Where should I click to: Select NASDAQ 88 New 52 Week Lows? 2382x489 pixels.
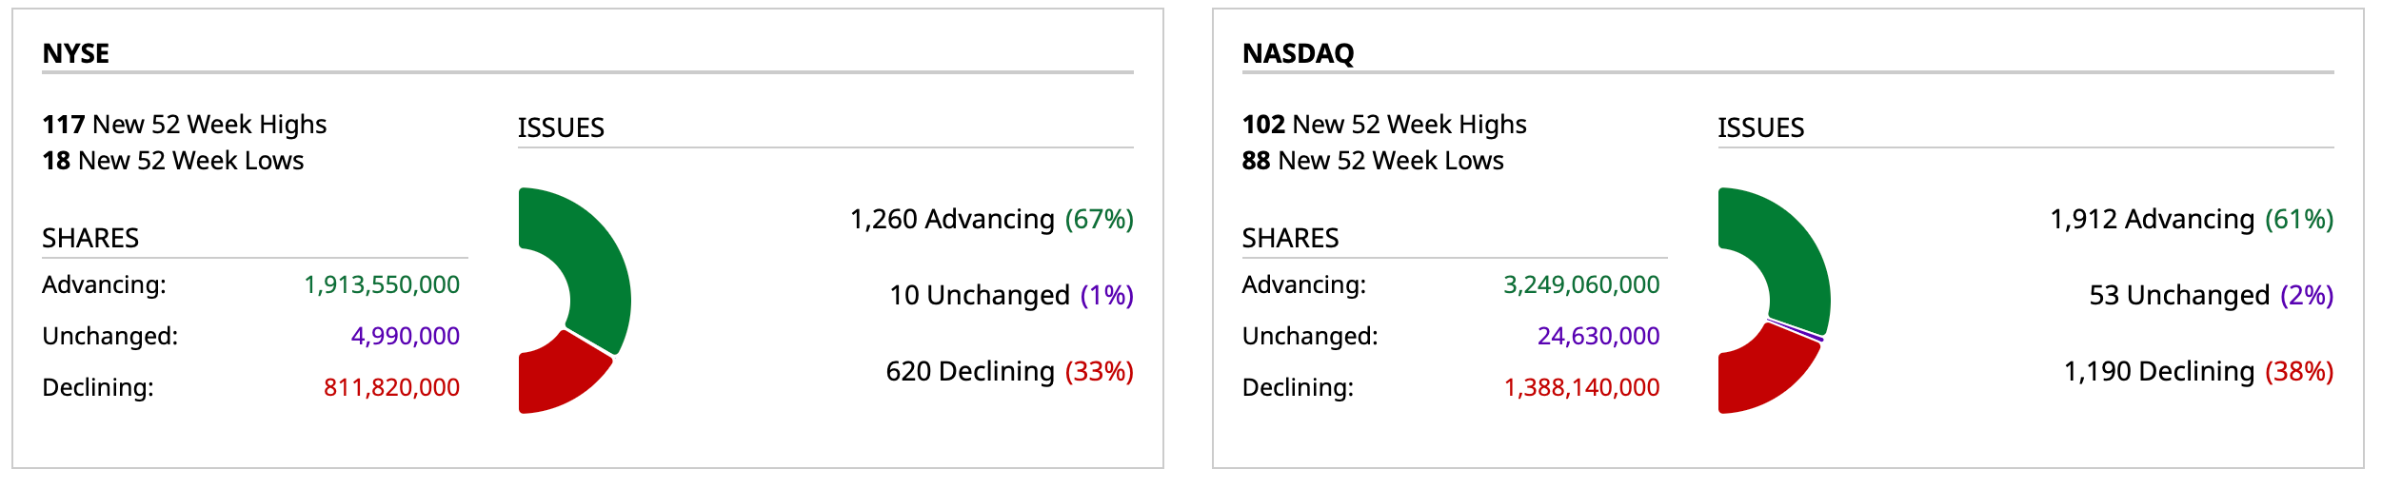[1373, 161]
